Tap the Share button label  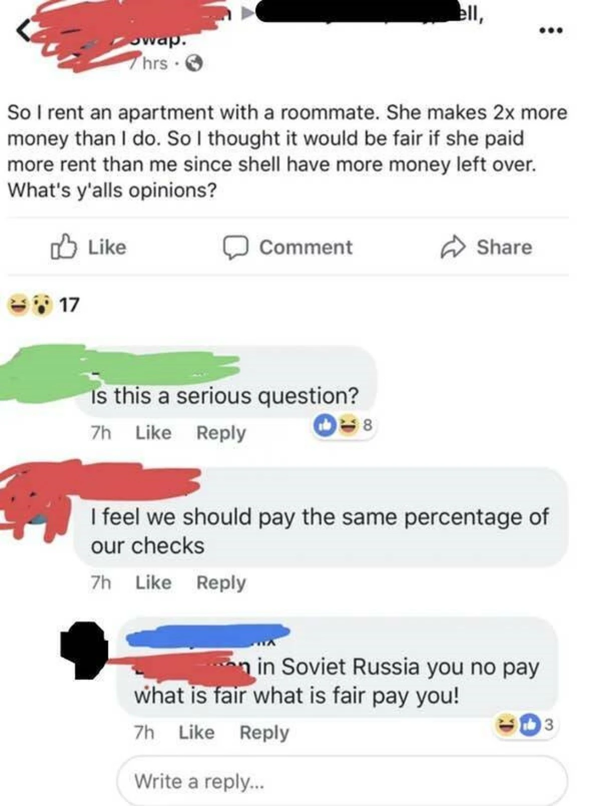(x=504, y=247)
